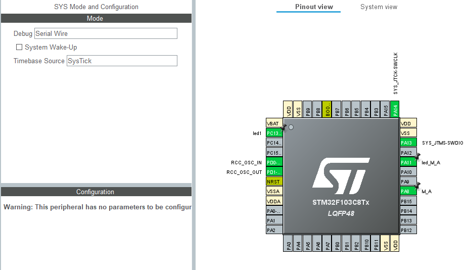Pick the PB4 pin on the top edge
The height and width of the screenshot is (270, 467).
pyautogui.click(x=366, y=109)
